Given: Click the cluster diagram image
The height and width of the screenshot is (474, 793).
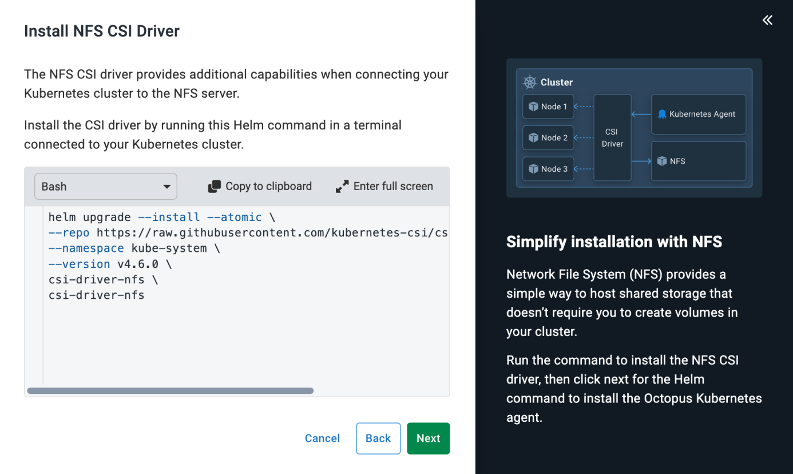Looking at the screenshot, I should click(x=634, y=128).
